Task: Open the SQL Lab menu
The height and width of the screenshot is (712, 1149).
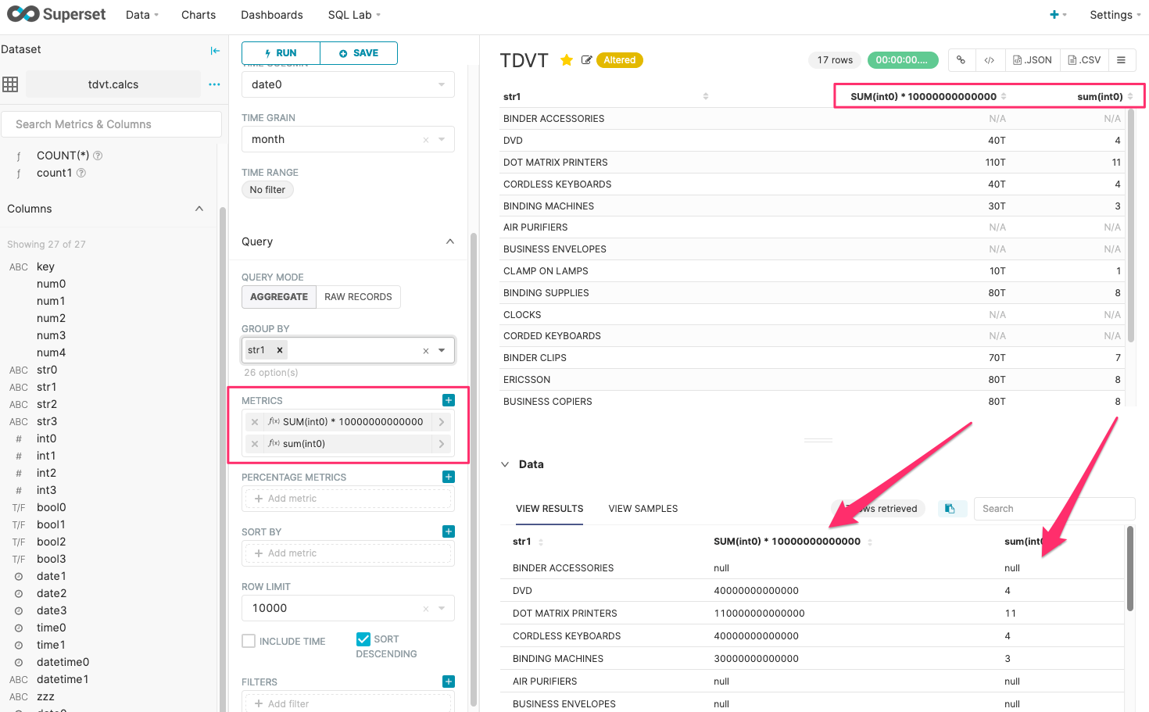Action: pos(355,15)
